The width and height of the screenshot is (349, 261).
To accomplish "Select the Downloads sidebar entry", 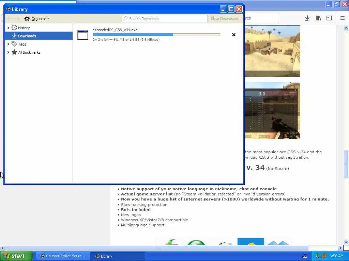I will pos(39,36).
